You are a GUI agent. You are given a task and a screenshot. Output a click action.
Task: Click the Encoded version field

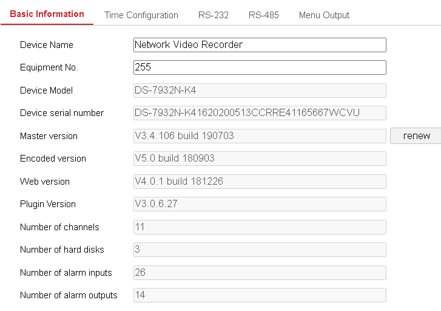coord(259,159)
